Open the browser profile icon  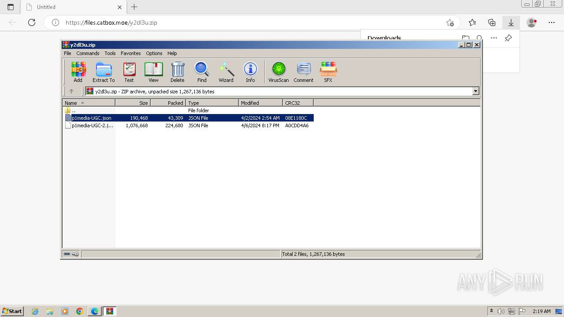click(x=532, y=22)
